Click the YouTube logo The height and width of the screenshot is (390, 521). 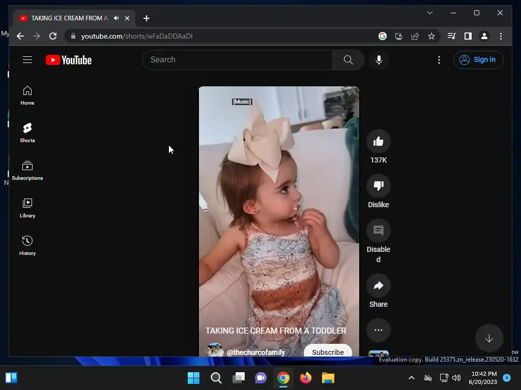[69, 60]
